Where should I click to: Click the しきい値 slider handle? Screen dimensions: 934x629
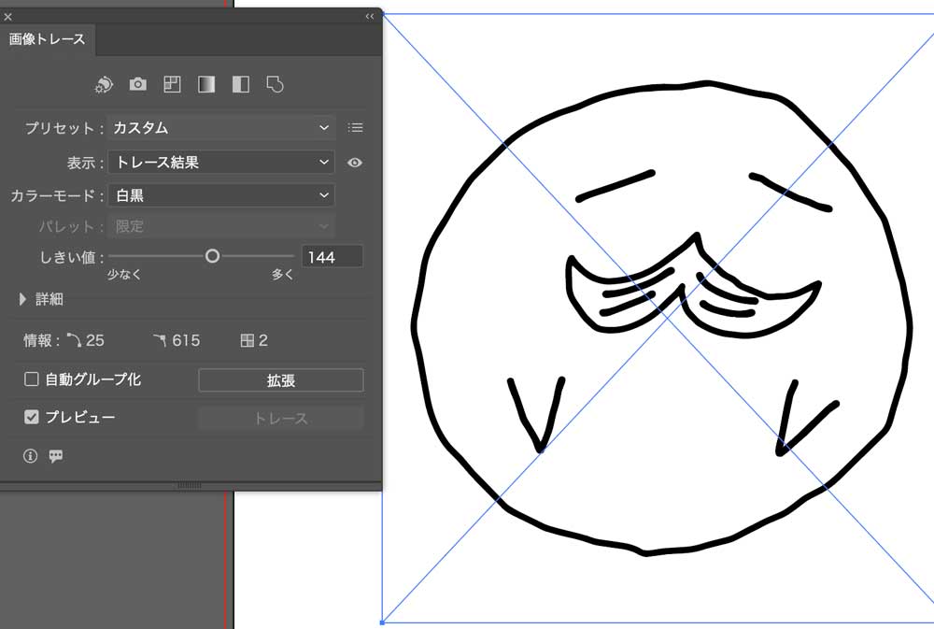pyautogui.click(x=212, y=256)
